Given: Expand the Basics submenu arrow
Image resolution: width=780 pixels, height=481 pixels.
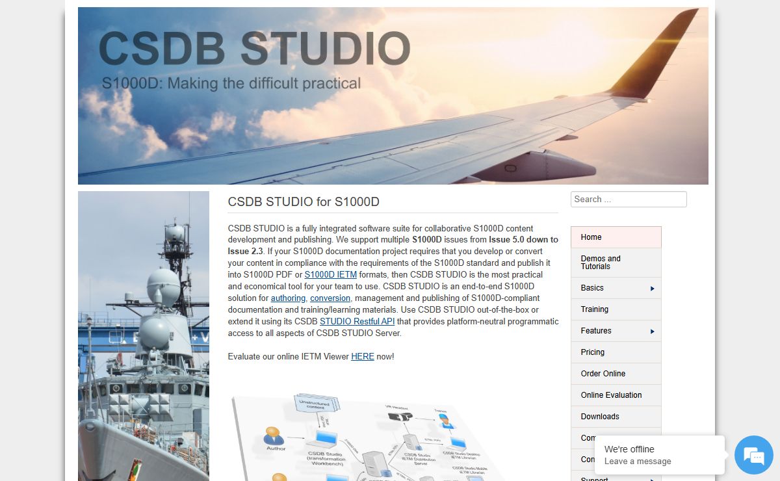Looking at the screenshot, I should 653,289.
